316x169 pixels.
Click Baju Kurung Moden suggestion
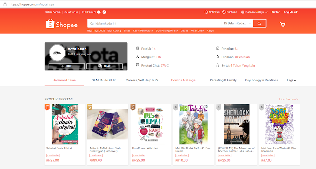[x=167, y=31]
